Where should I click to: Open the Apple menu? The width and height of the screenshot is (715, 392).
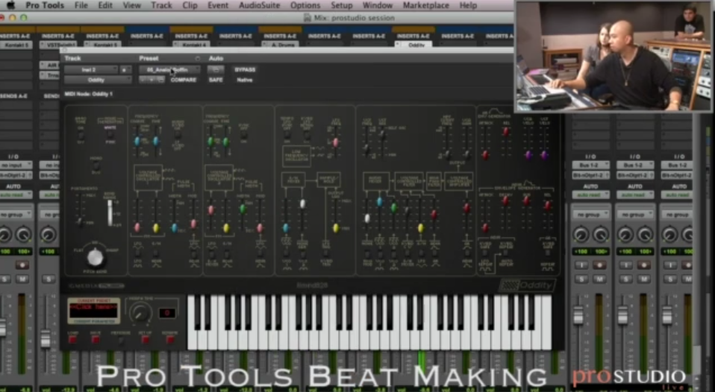[x=10, y=5]
